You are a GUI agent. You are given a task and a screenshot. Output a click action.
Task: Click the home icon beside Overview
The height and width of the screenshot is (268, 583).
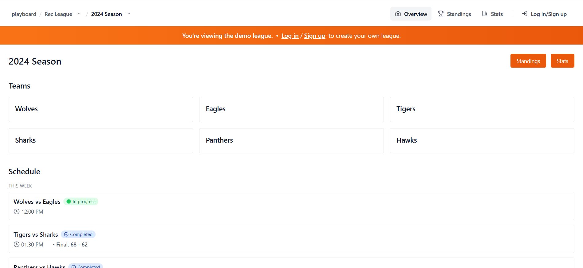(x=398, y=14)
